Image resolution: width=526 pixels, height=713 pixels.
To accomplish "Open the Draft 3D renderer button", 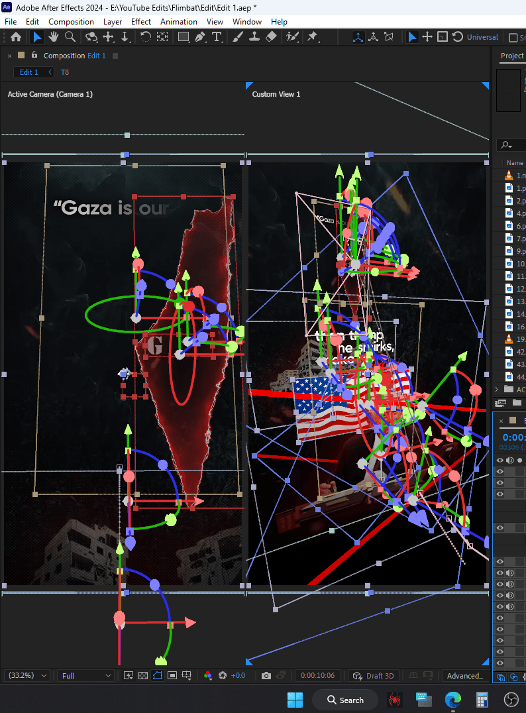I will [374, 676].
